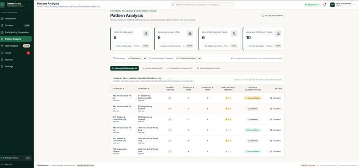Click the Pattern Classification column header
The height and width of the screenshot is (168, 359).
point(253,89)
